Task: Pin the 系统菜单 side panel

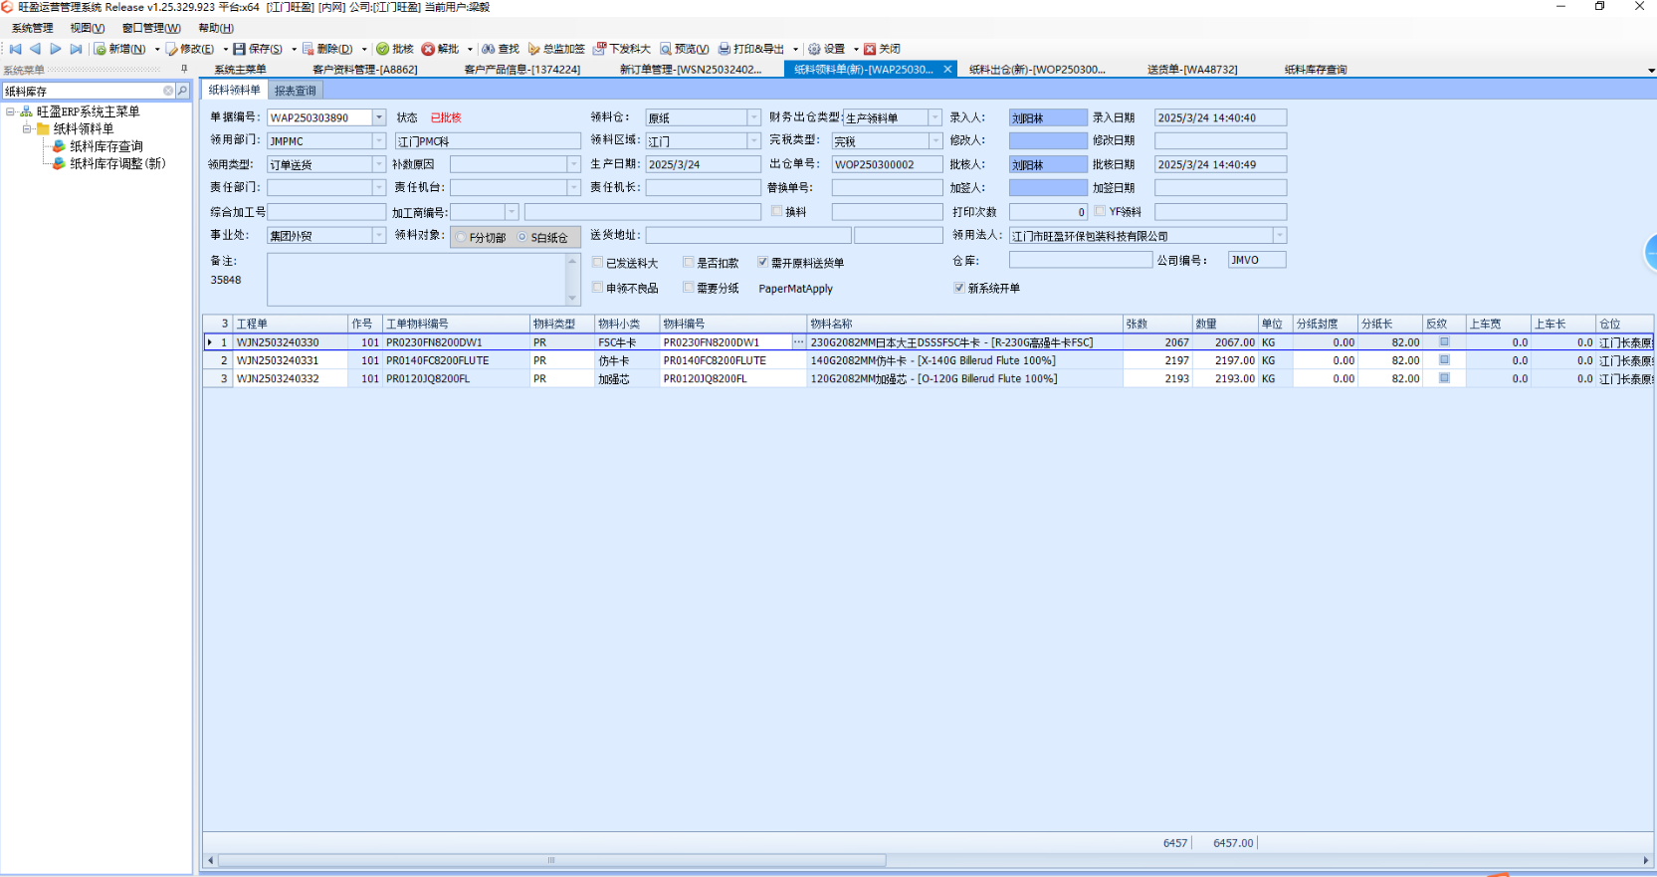Action: (x=184, y=69)
